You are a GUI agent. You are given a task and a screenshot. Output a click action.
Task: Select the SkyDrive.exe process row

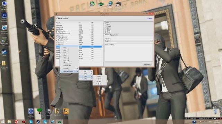point(79,45)
